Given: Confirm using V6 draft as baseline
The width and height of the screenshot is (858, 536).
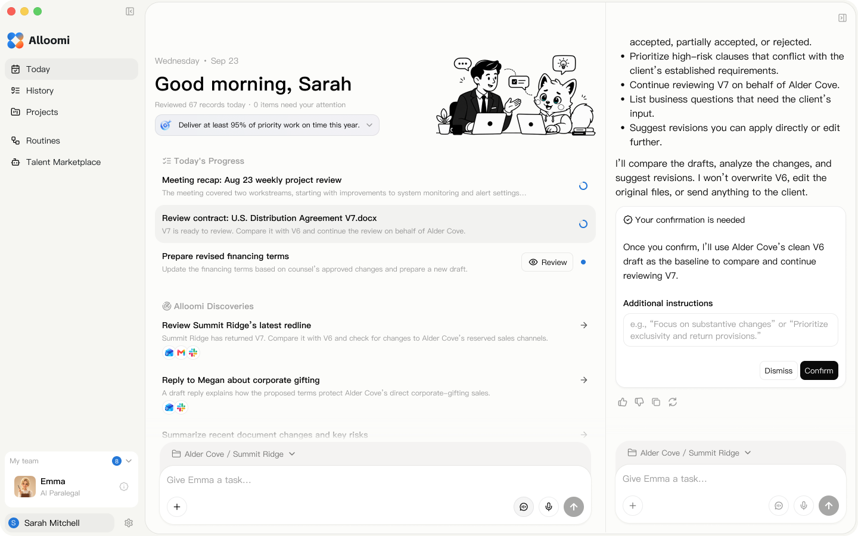Looking at the screenshot, I should (819, 370).
